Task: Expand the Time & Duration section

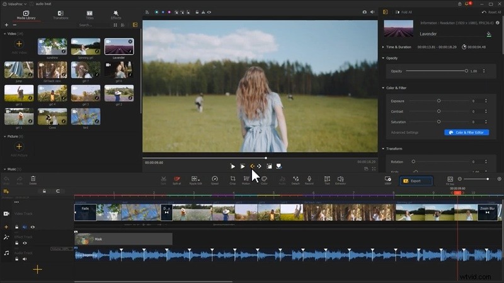Action: [x=383, y=47]
